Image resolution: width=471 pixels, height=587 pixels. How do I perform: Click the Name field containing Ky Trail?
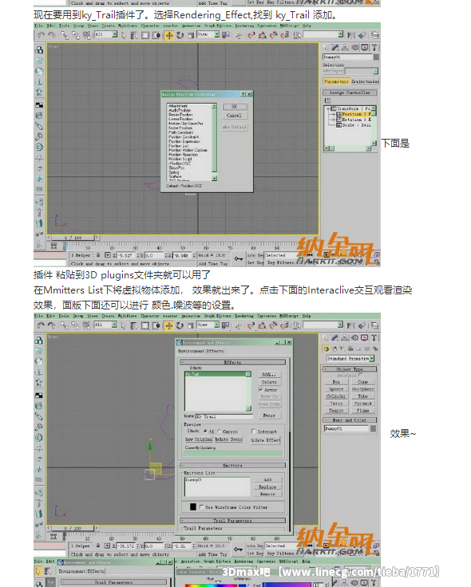tap(224, 416)
